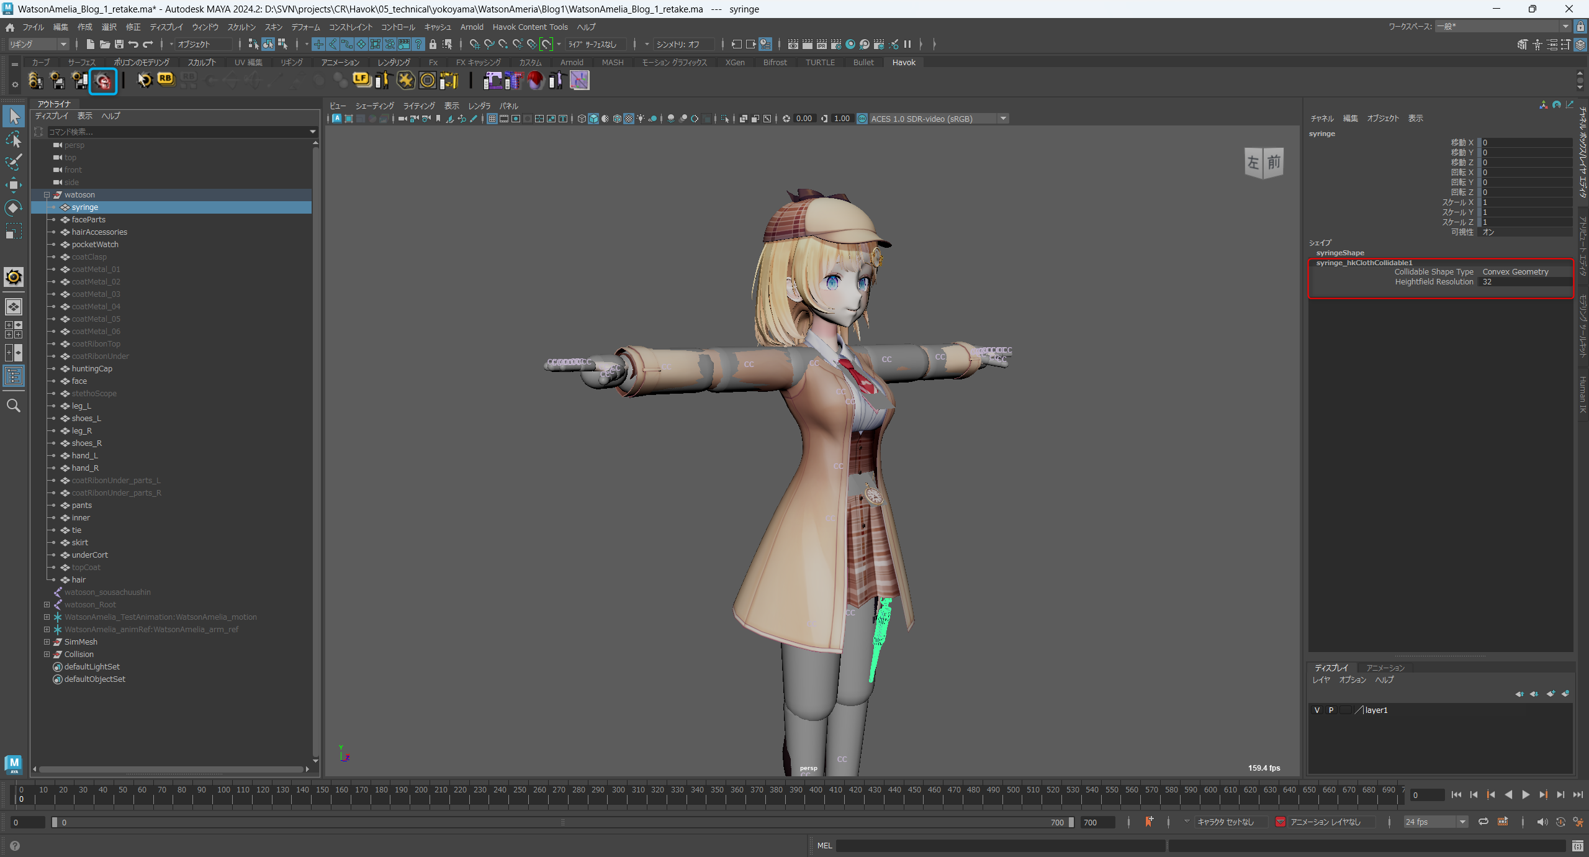The height and width of the screenshot is (857, 1589).
Task: Activate the Scale tool in the toolbox
Action: 14,231
